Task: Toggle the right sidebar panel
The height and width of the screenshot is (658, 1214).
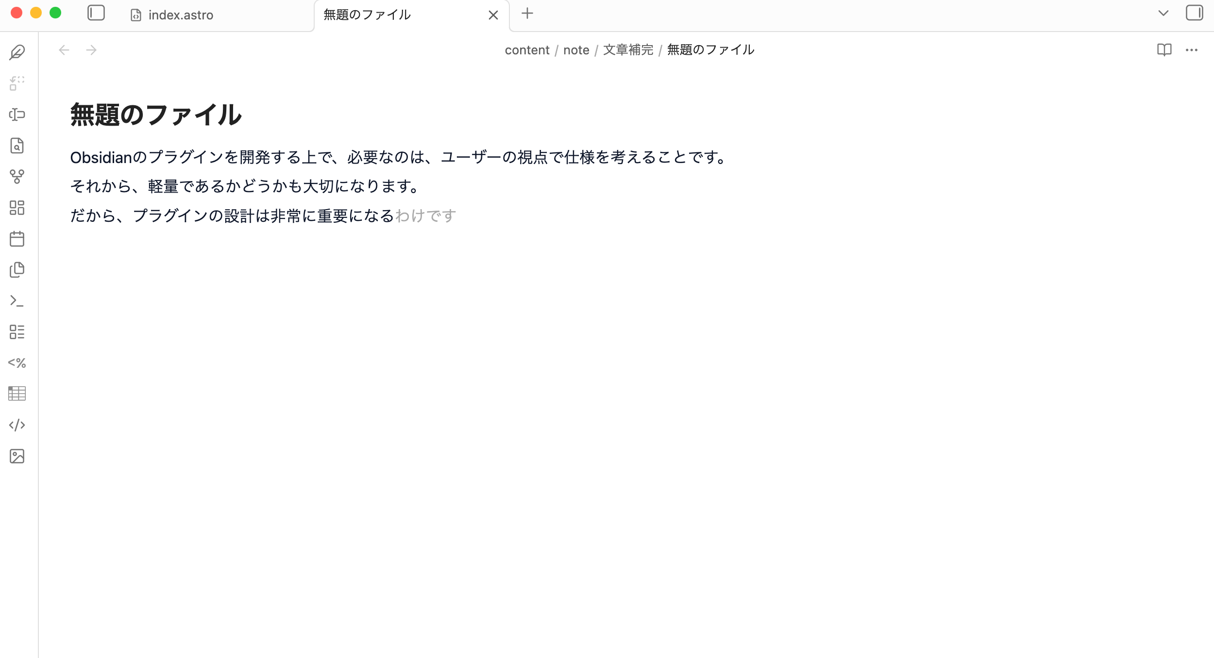Action: tap(1194, 13)
